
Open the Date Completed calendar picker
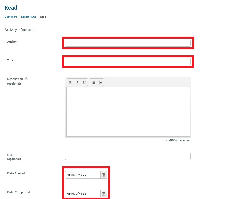(104, 194)
